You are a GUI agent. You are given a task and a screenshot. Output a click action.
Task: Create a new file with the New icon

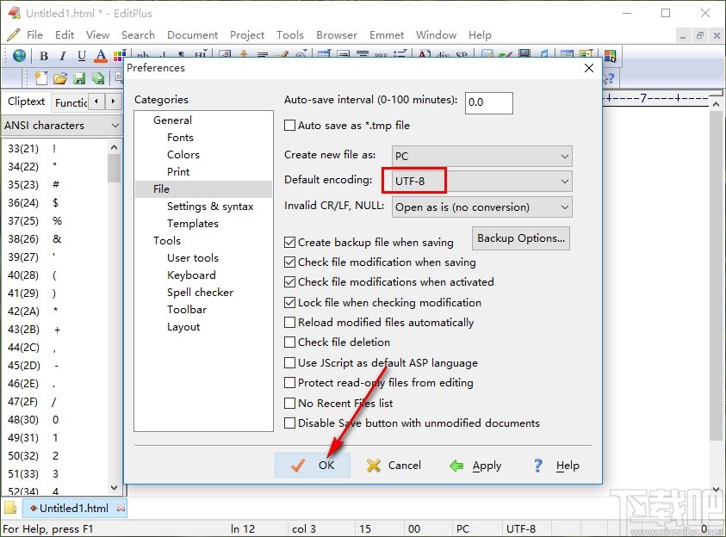[41, 78]
